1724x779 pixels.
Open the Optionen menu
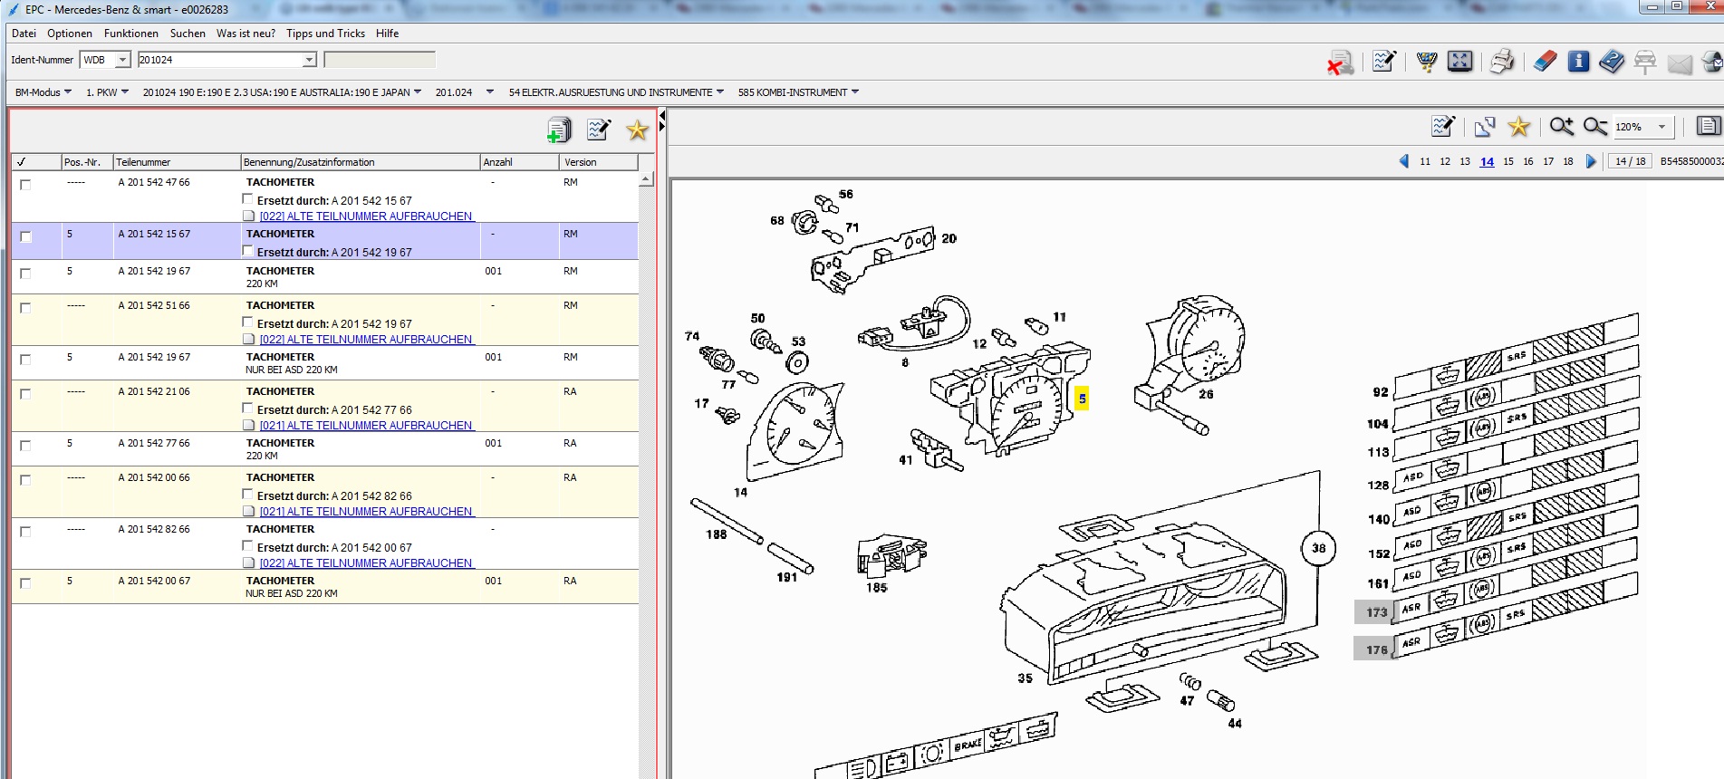click(x=70, y=34)
